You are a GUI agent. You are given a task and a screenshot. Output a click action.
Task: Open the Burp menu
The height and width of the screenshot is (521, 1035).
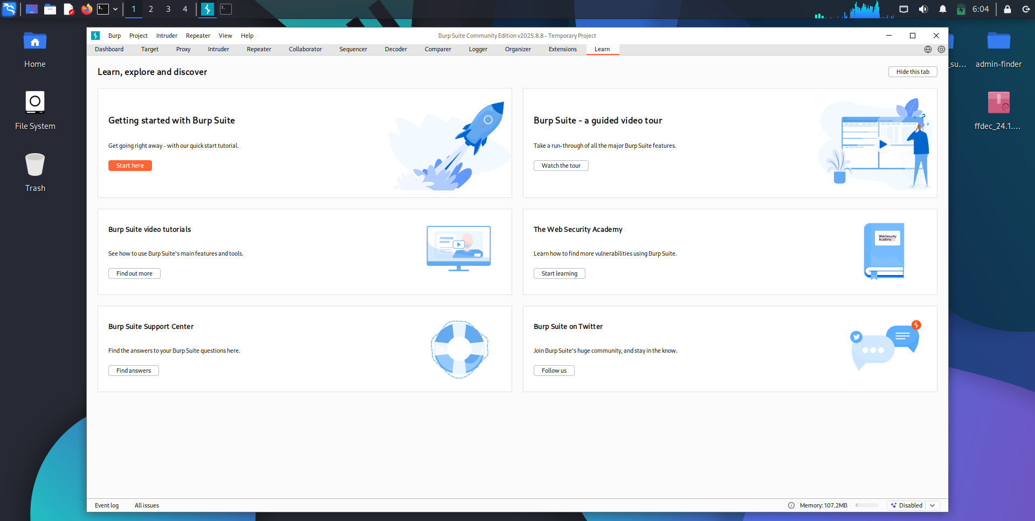[114, 36]
